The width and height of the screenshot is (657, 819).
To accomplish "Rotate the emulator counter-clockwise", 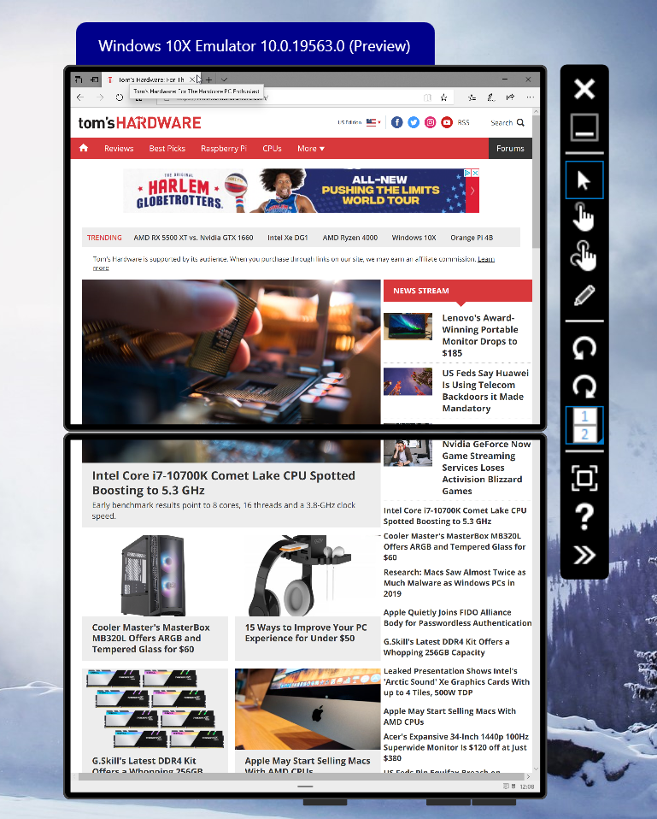I will point(584,349).
